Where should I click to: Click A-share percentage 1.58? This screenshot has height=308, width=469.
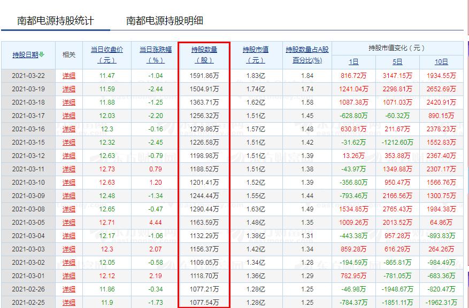[x=307, y=102]
